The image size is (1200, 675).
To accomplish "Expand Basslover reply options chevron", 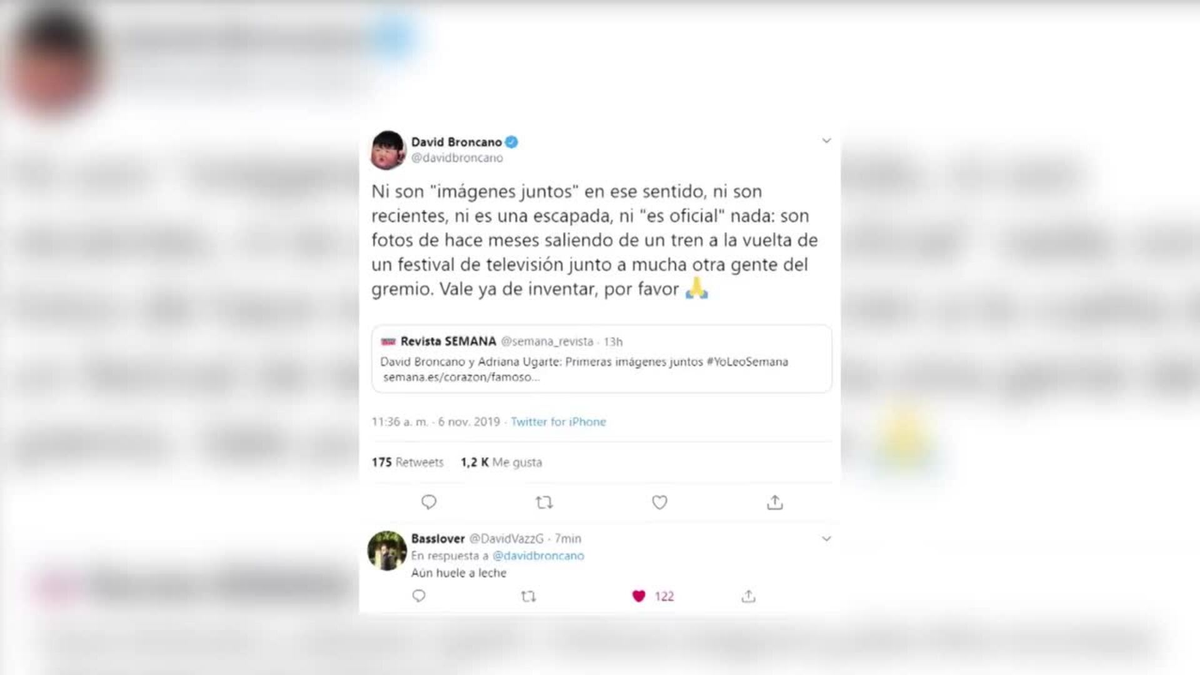I will tap(826, 538).
